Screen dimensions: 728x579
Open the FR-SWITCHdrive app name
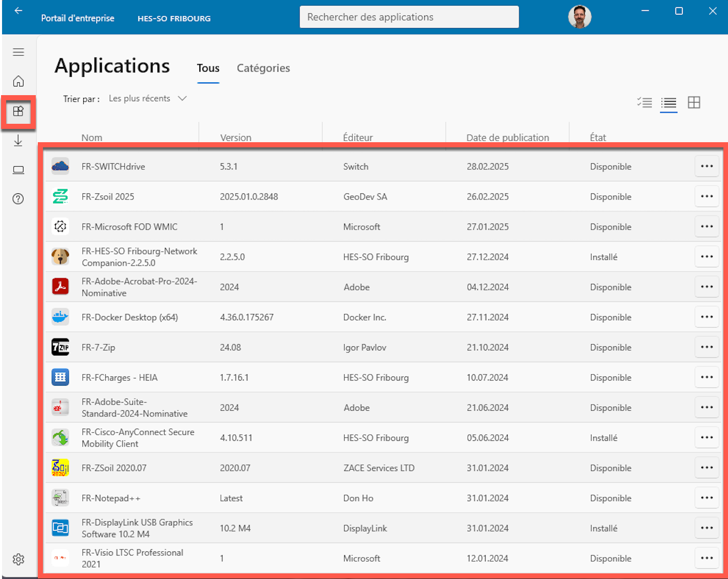click(113, 167)
